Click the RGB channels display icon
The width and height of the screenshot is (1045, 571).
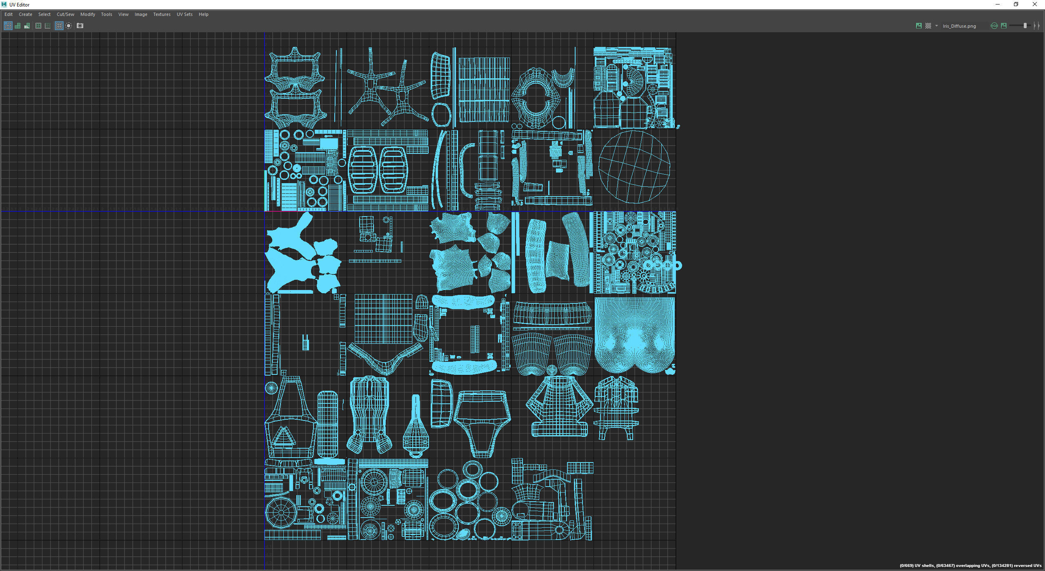tap(994, 26)
